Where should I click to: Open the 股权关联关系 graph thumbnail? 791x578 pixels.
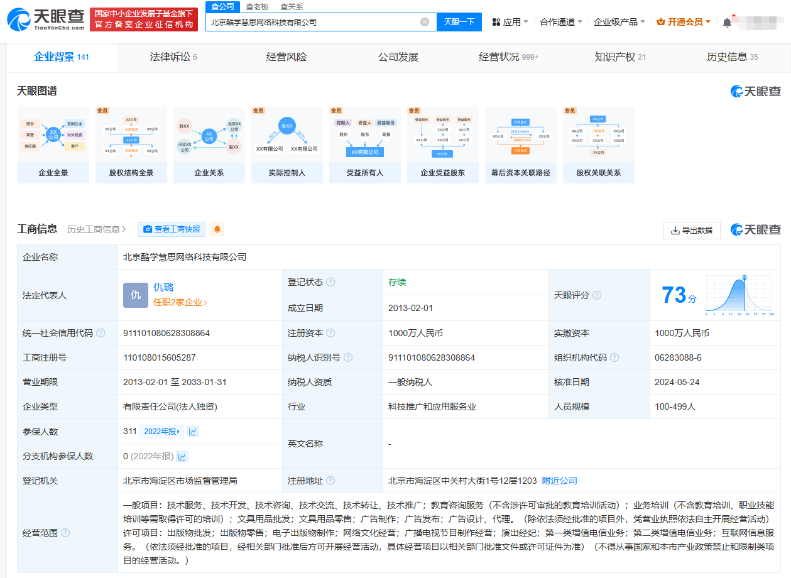coord(599,145)
